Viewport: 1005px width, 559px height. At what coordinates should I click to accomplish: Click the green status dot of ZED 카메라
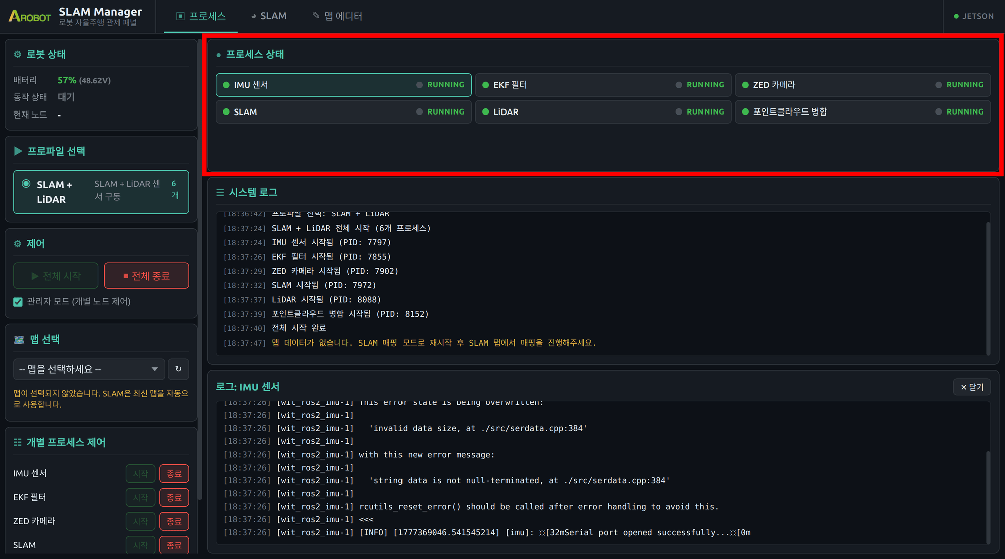coord(745,85)
